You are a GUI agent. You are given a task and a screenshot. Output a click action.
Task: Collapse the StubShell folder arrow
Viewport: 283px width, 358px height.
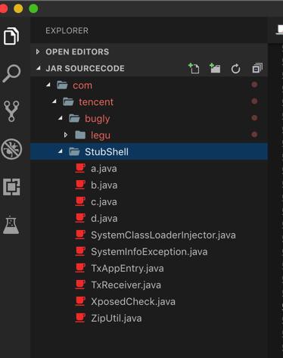coord(61,151)
